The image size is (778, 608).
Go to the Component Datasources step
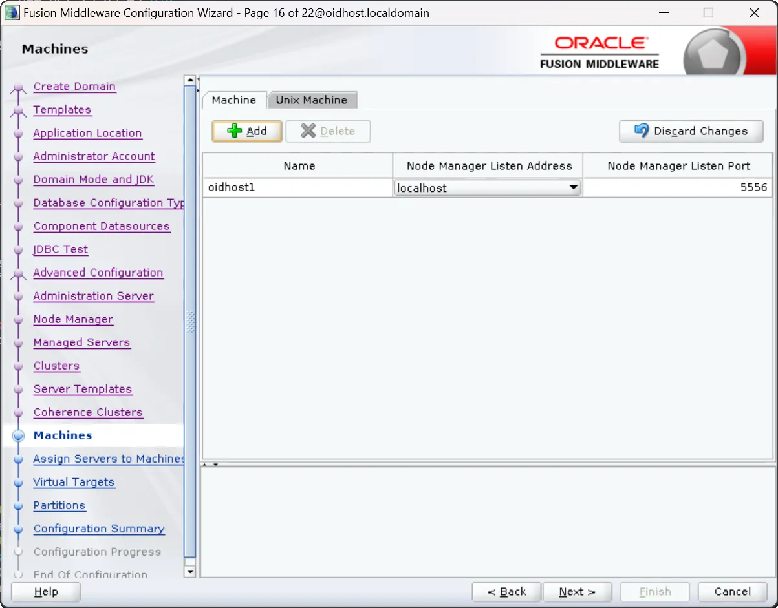[102, 226]
